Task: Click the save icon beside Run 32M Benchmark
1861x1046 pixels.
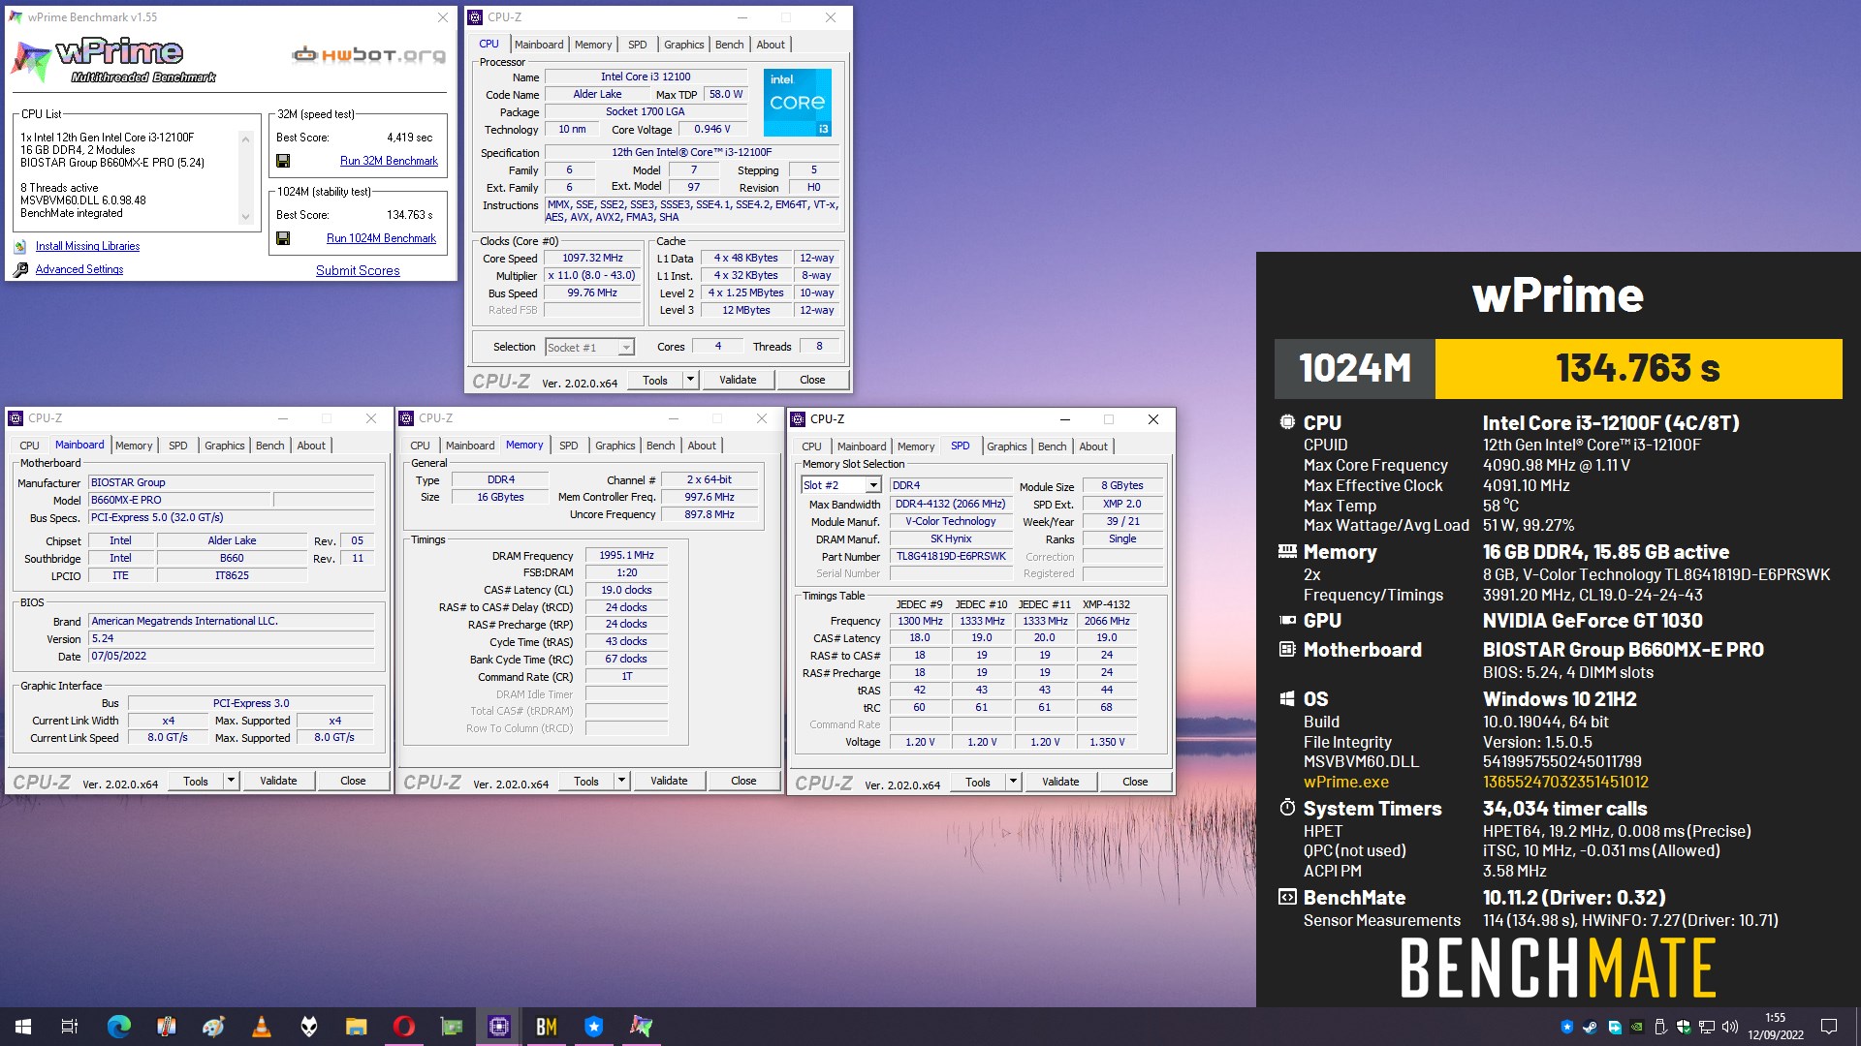Action: 283,161
